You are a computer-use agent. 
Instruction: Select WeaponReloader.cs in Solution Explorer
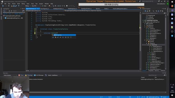156,61
